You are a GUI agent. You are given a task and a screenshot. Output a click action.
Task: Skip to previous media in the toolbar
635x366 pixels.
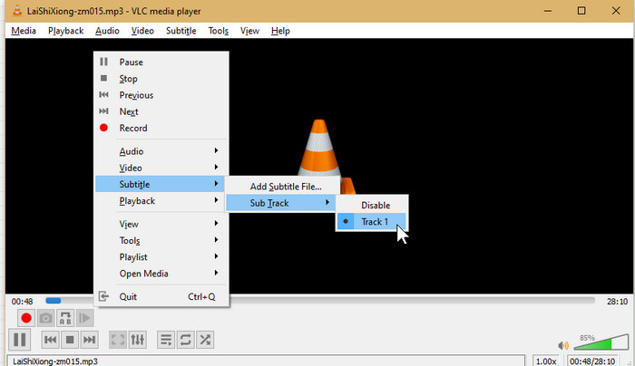point(50,340)
